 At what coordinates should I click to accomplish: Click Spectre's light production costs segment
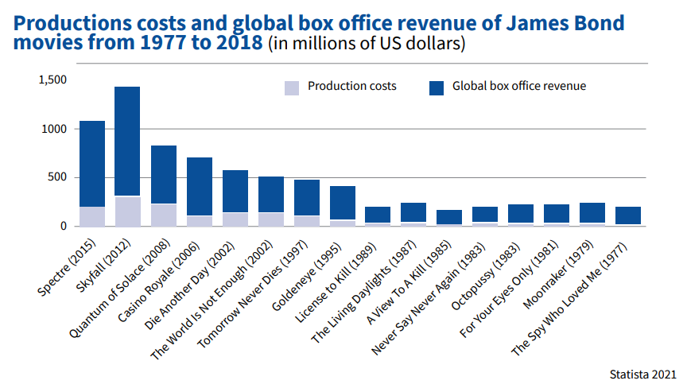point(92,217)
